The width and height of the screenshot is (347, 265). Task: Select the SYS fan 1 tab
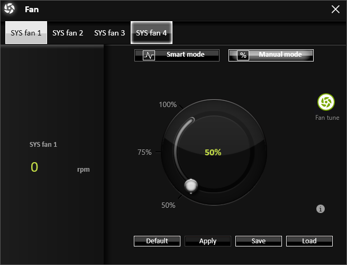pyautogui.click(x=26, y=33)
